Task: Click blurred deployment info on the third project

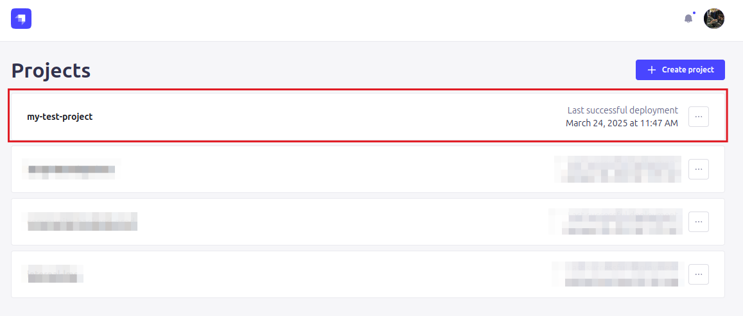Action: 616,222
